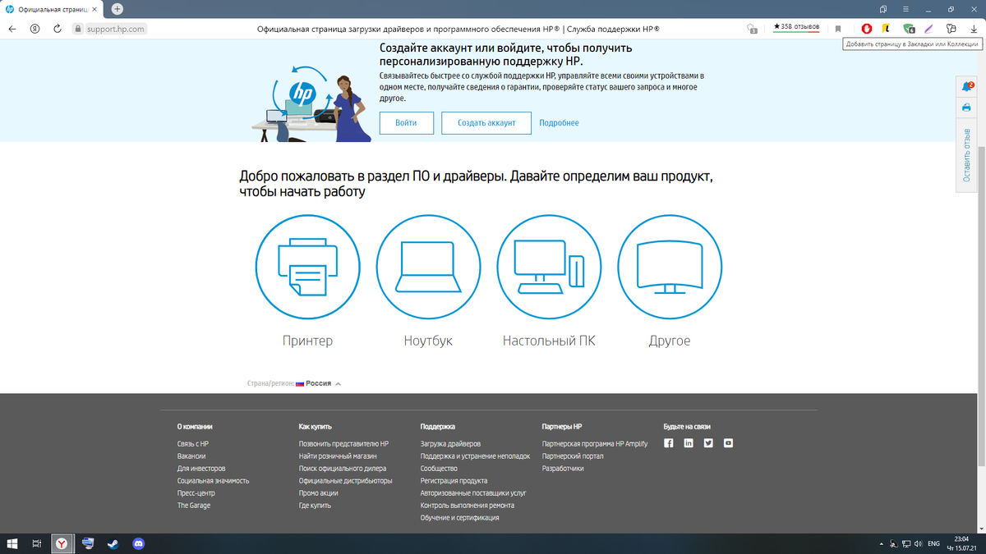Open the Промо акции link
Screen dimensions: 986x554
tap(318, 493)
